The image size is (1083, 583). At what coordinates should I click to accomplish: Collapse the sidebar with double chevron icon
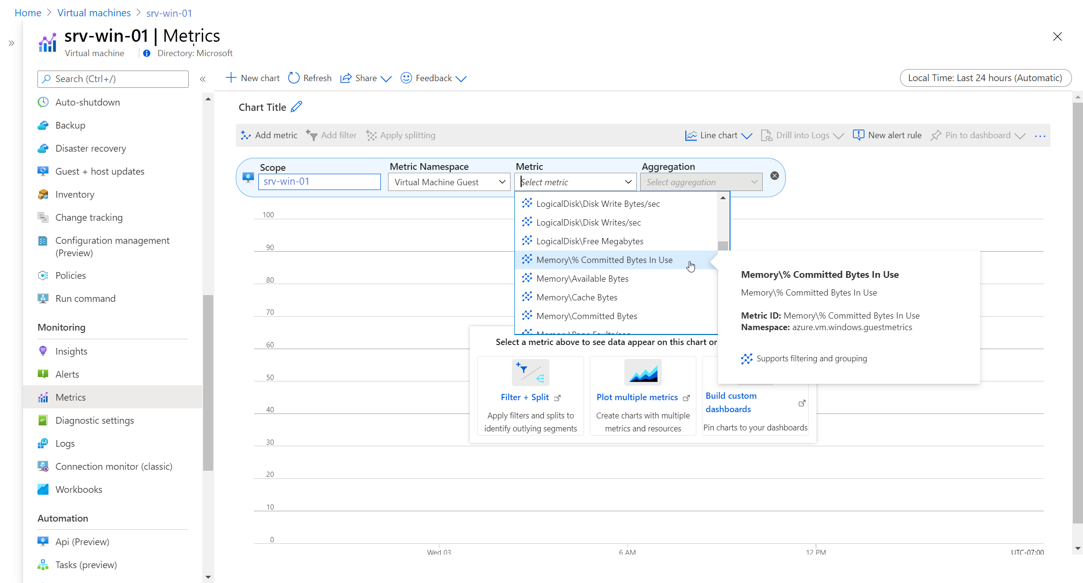click(203, 79)
